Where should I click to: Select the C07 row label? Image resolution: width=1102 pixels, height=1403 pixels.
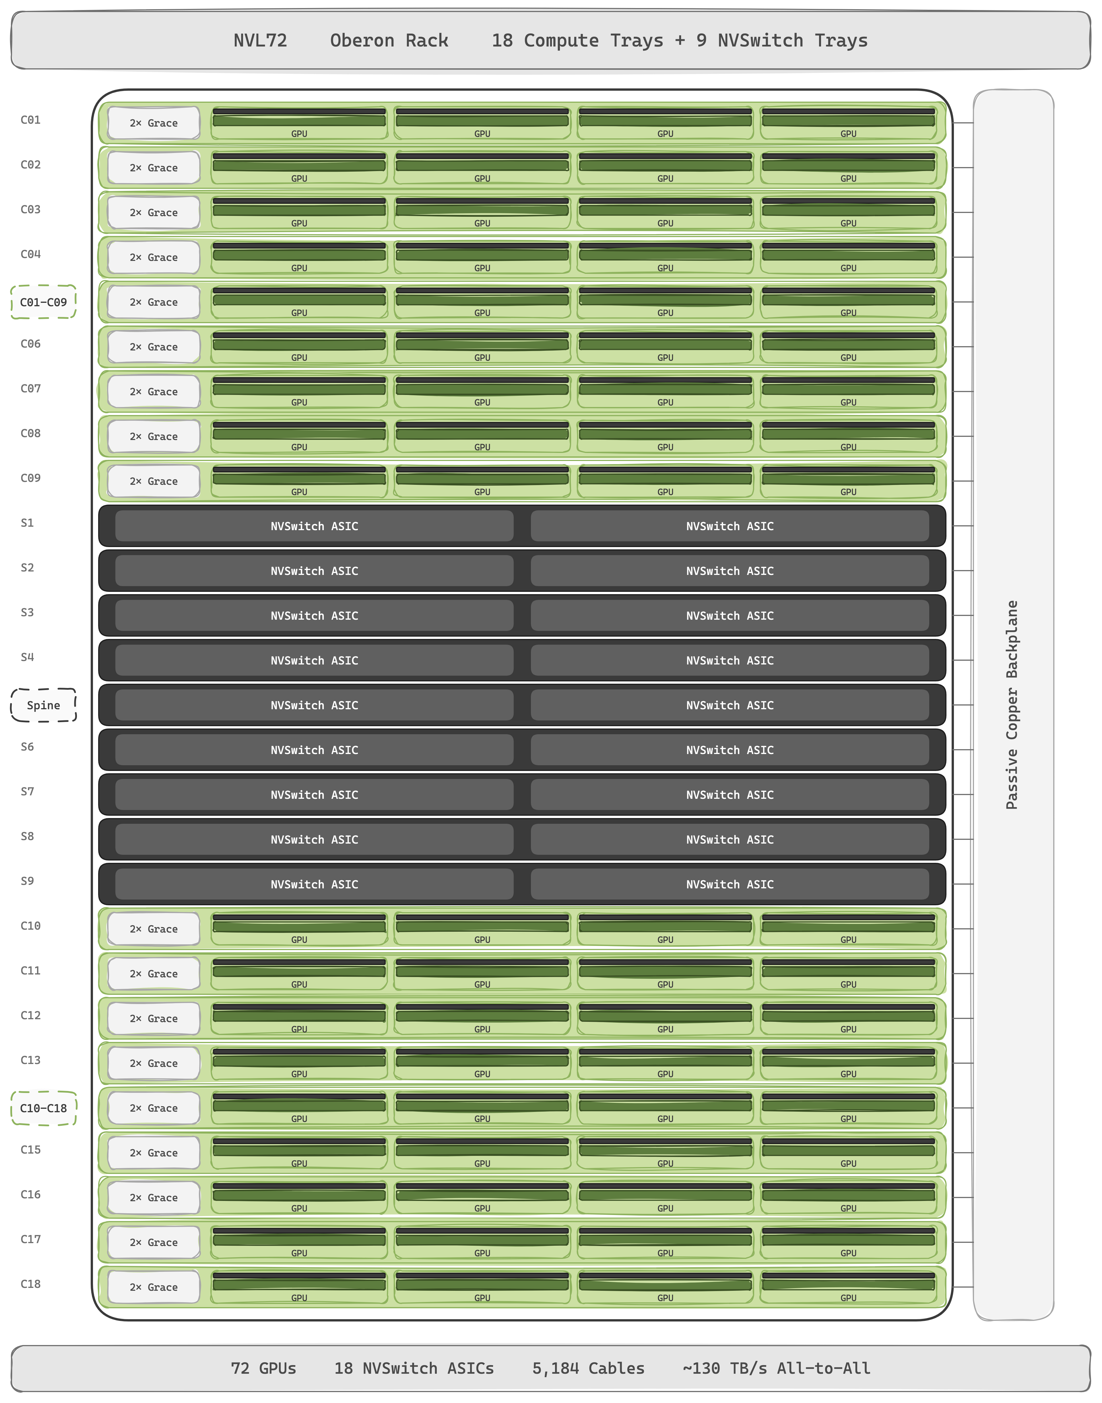click(x=30, y=389)
